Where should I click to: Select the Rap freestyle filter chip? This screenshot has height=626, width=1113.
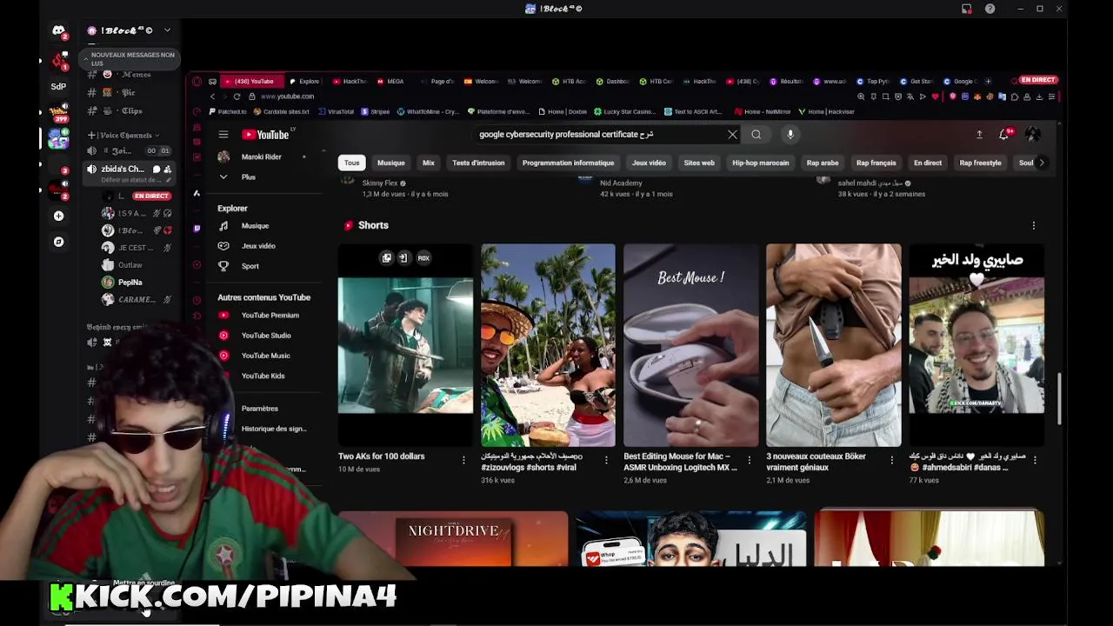pos(980,163)
